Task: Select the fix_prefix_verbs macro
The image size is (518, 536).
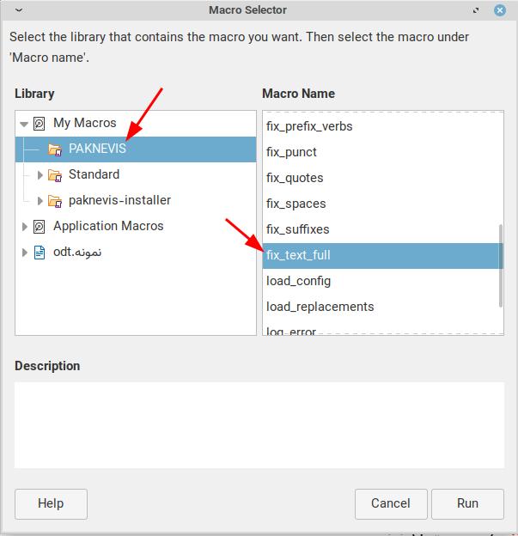Action: tap(309, 126)
